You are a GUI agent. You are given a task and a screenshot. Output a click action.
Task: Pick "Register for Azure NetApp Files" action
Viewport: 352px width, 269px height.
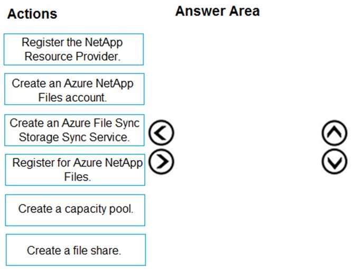point(75,170)
